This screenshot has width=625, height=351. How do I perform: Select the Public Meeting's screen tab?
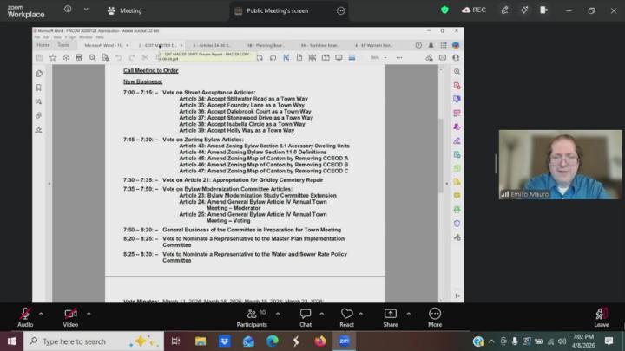(x=278, y=10)
